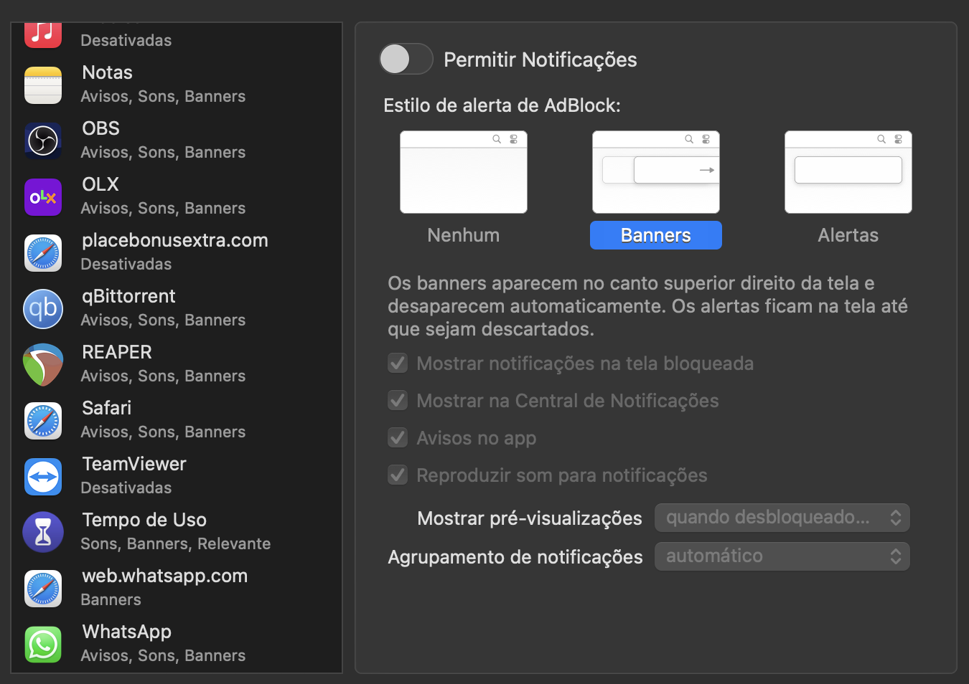Select the WhatsApp green icon
Screen dimensions: 969x684
pos(43,644)
